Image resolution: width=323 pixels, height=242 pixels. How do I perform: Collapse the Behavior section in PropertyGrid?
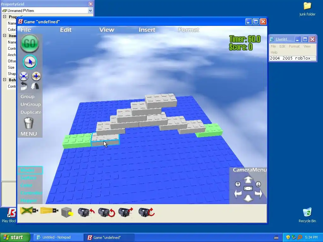(4, 80)
